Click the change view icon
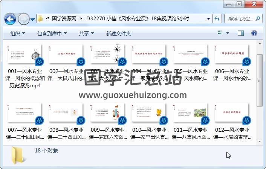Image resolution: width=266 pixels, height=169 pixels. 220,33
